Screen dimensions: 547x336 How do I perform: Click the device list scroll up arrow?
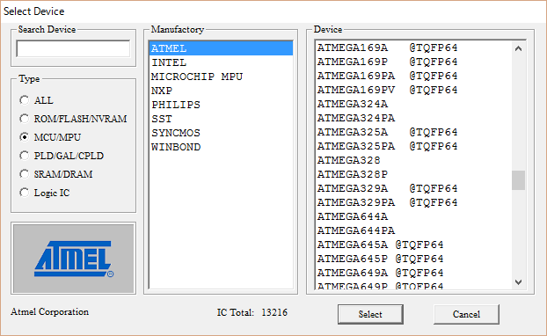518,49
